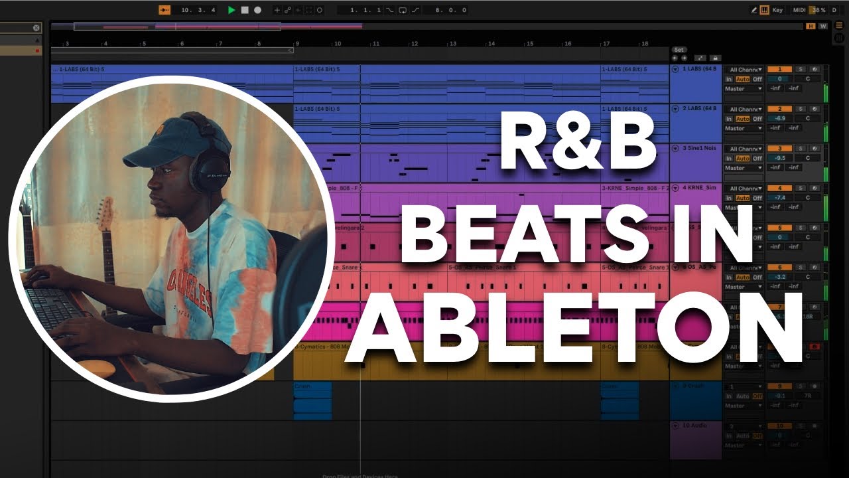The height and width of the screenshot is (478, 849).
Task: Arm track 1 for recording
Action: [x=815, y=70]
